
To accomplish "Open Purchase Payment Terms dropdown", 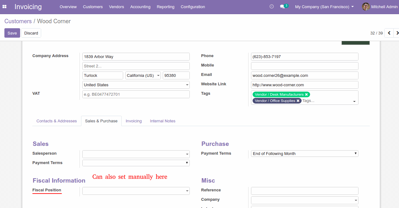I will coord(305,153).
